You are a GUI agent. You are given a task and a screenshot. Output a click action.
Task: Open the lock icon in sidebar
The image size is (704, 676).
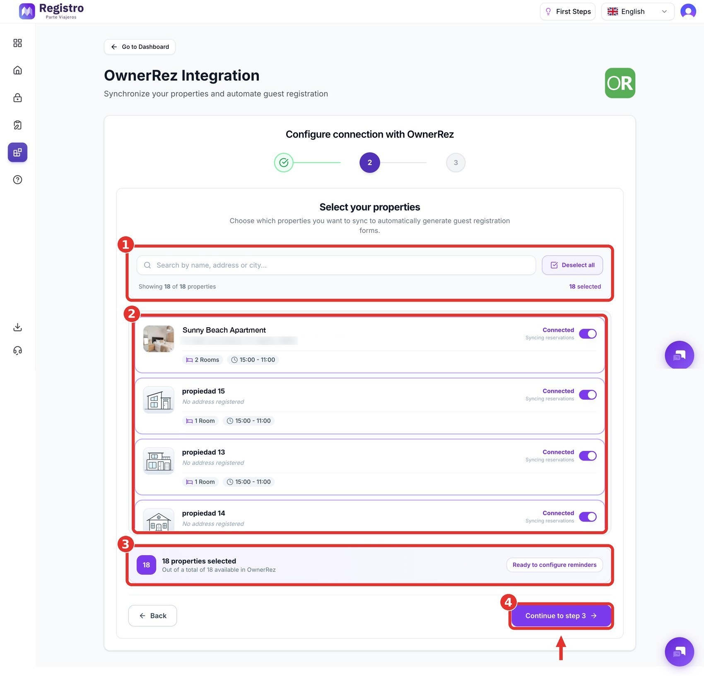(17, 98)
